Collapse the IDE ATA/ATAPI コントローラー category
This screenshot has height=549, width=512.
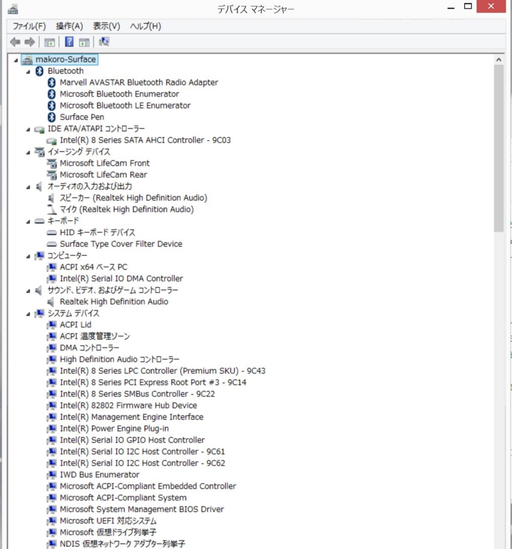[x=28, y=129]
